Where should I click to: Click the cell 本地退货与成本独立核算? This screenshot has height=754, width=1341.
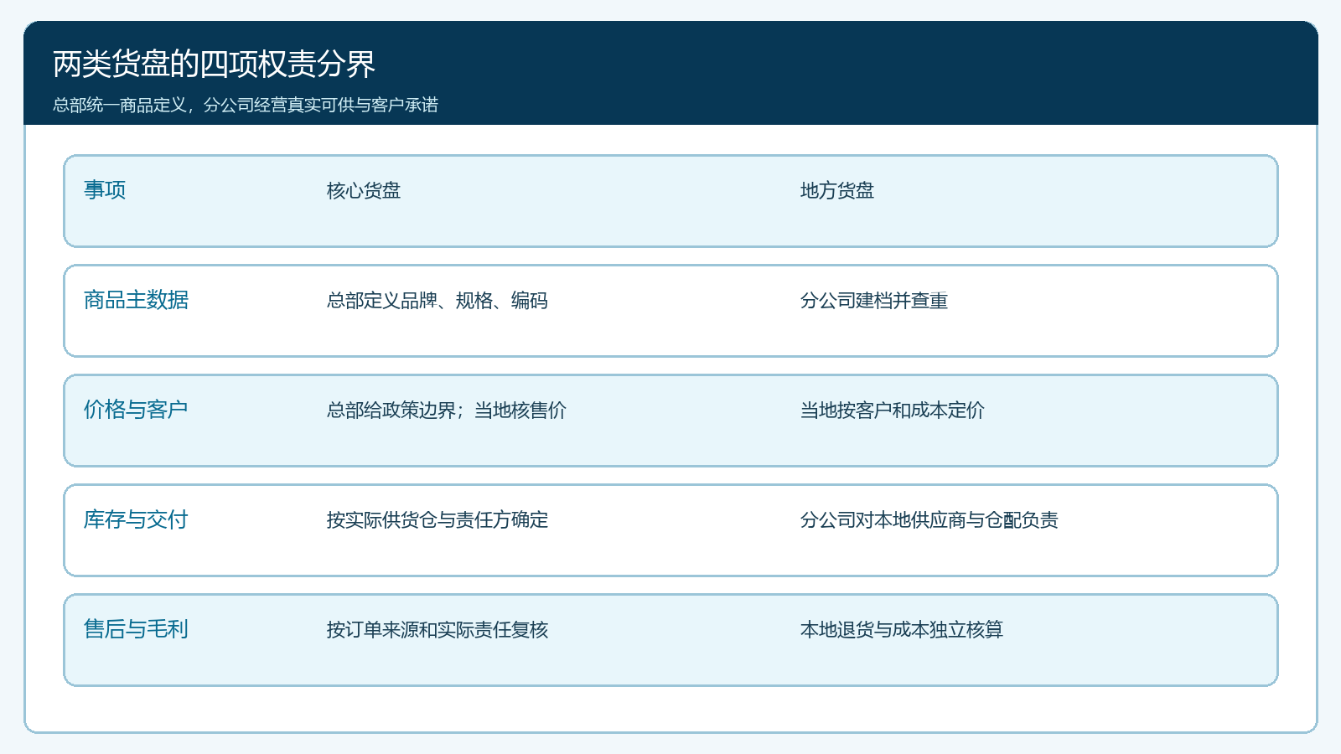click(x=902, y=630)
